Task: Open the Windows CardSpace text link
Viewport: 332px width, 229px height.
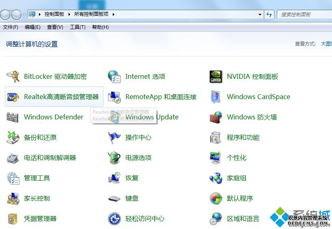Action: click(259, 97)
